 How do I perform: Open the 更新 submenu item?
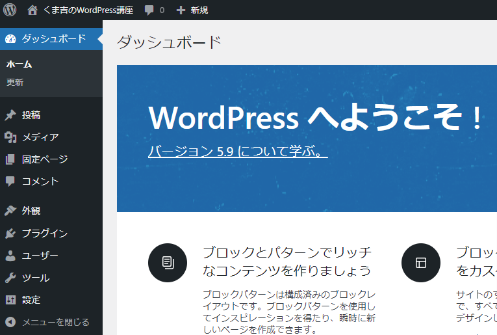[15, 83]
